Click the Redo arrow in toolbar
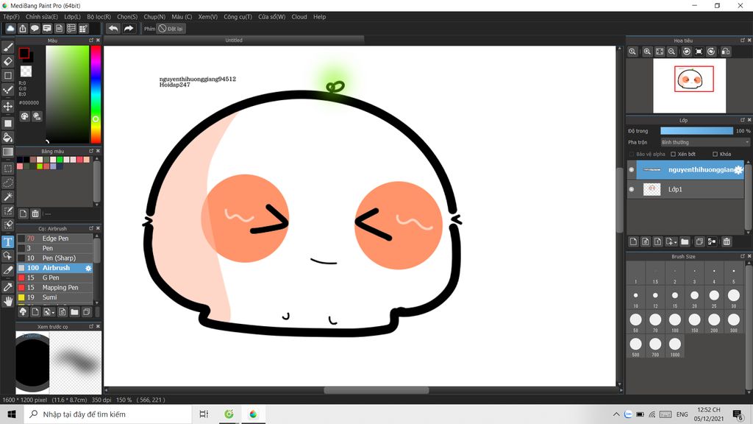The width and height of the screenshot is (753, 424). tap(128, 29)
